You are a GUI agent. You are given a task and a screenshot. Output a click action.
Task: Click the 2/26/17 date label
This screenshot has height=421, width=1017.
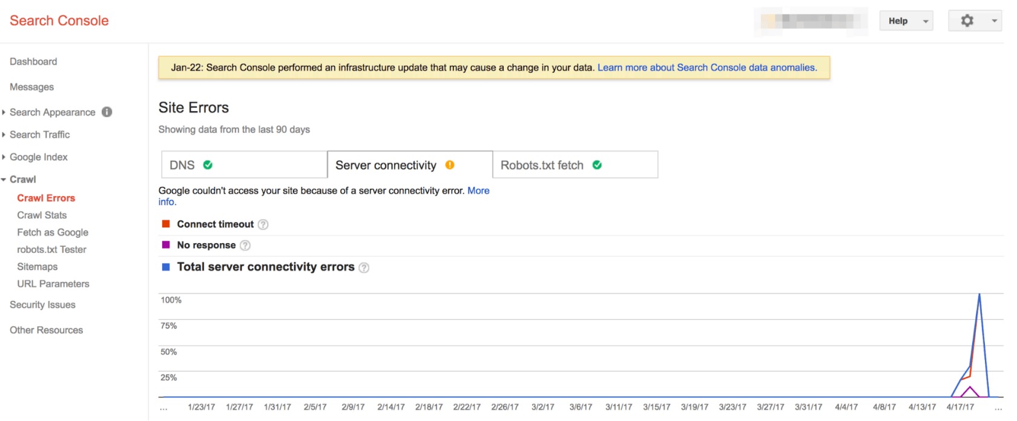(505, 407)
